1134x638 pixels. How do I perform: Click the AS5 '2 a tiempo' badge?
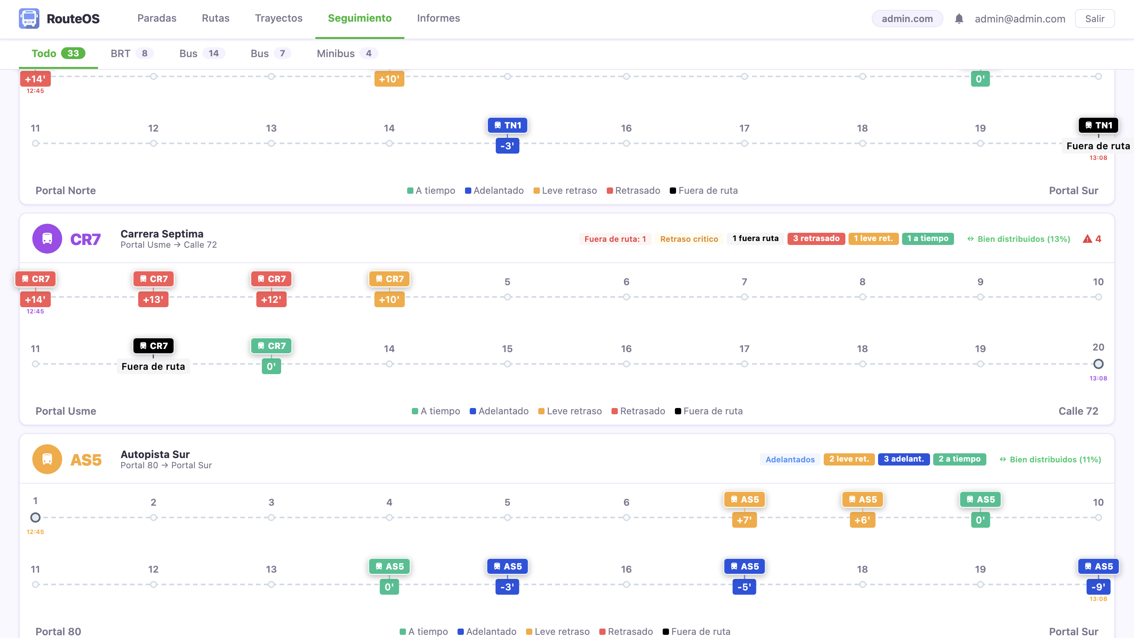point(960,459)
